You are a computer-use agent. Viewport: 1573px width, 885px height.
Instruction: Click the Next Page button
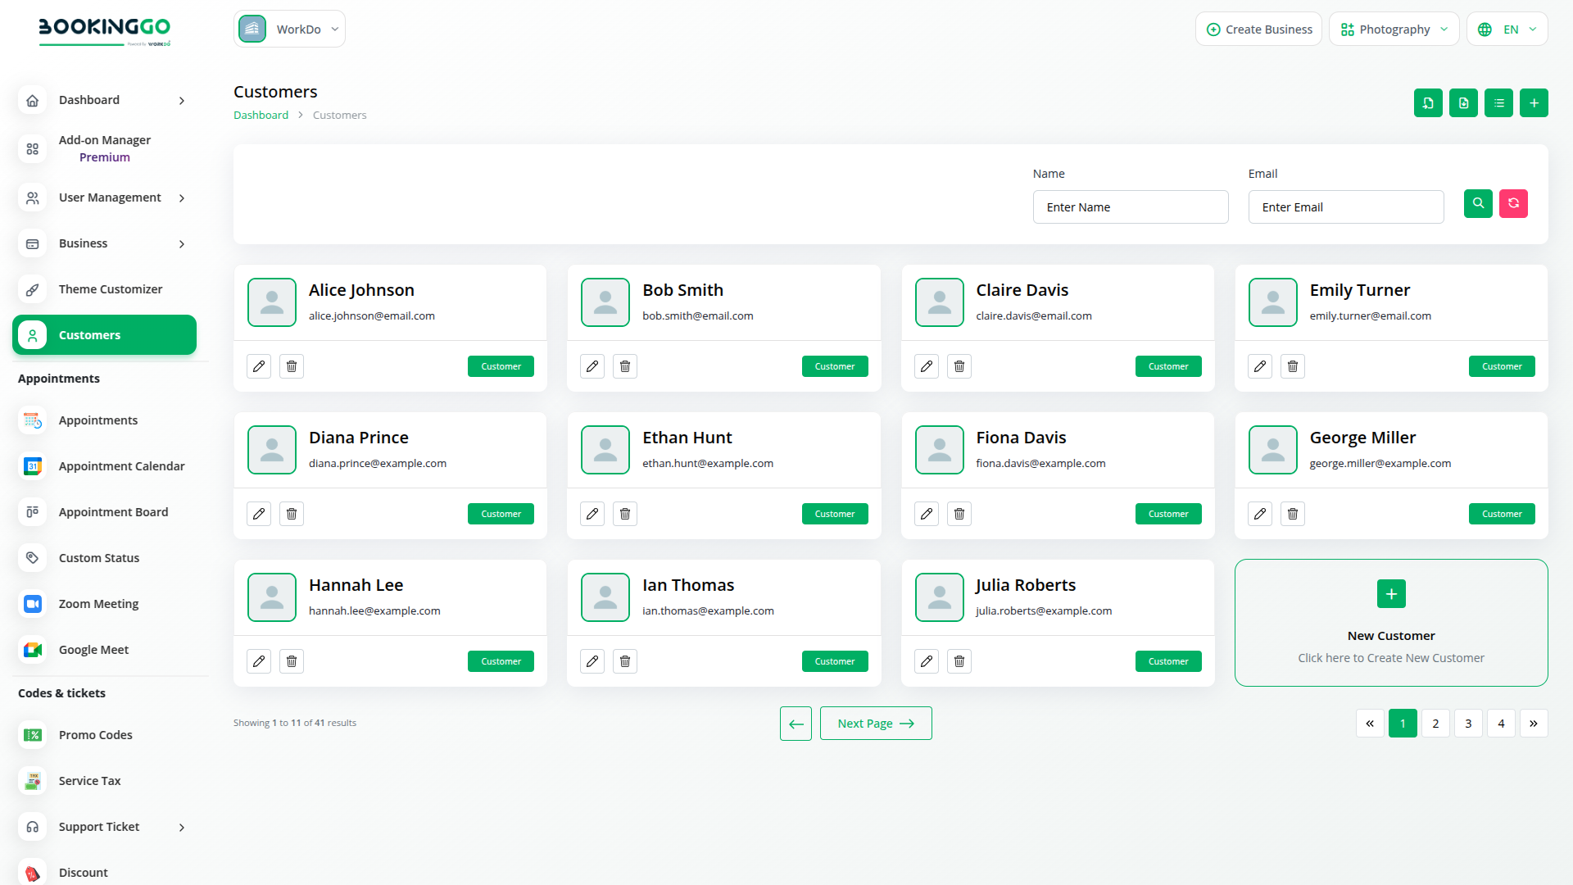tap(875, 724)
